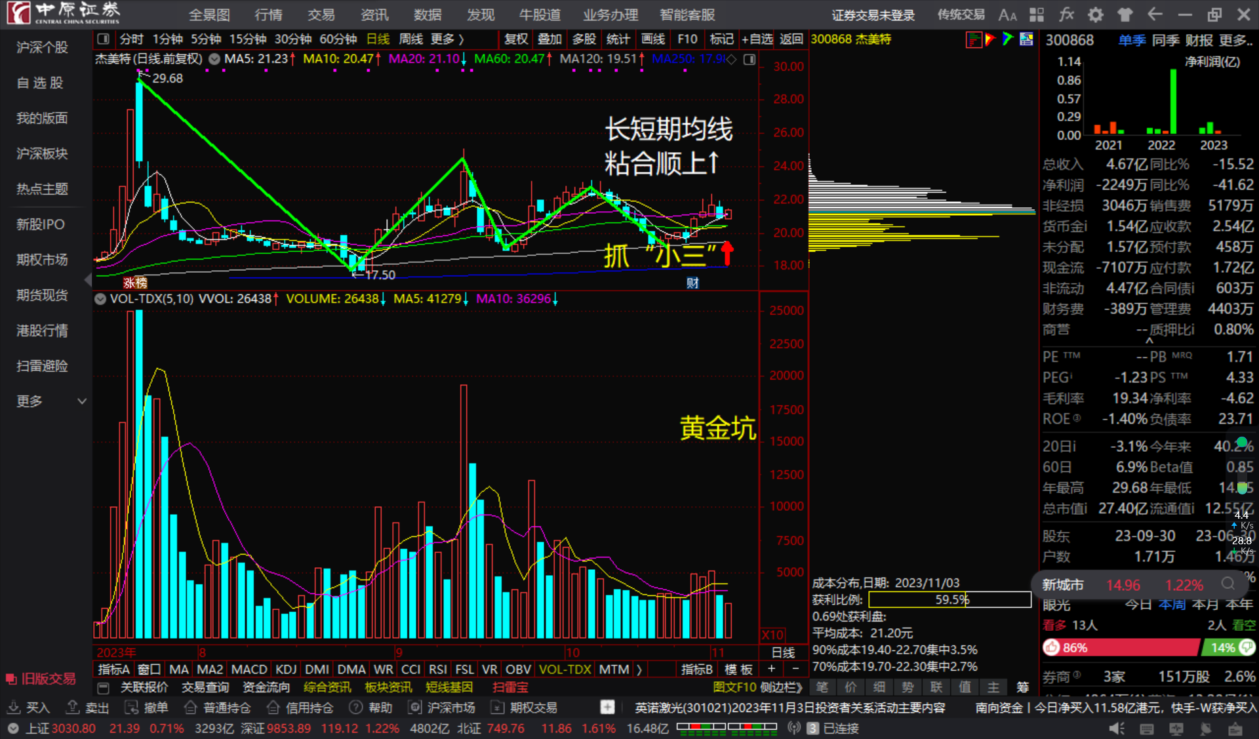Mute sound via the speaker icon bottom right
The height and width of the screenshot is (739, 1259).
click(x=1117, y=728)
